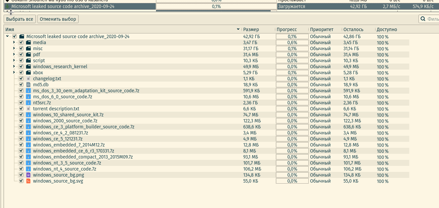Click the changelog.txt file icon

28,79
